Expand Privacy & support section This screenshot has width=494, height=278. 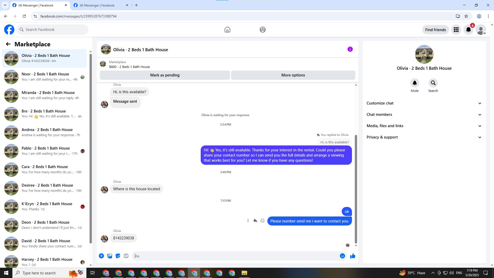click(x=424, y=137)
